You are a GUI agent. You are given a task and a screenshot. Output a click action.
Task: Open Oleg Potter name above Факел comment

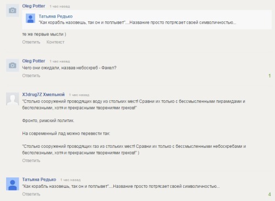(x=34, y=61)
